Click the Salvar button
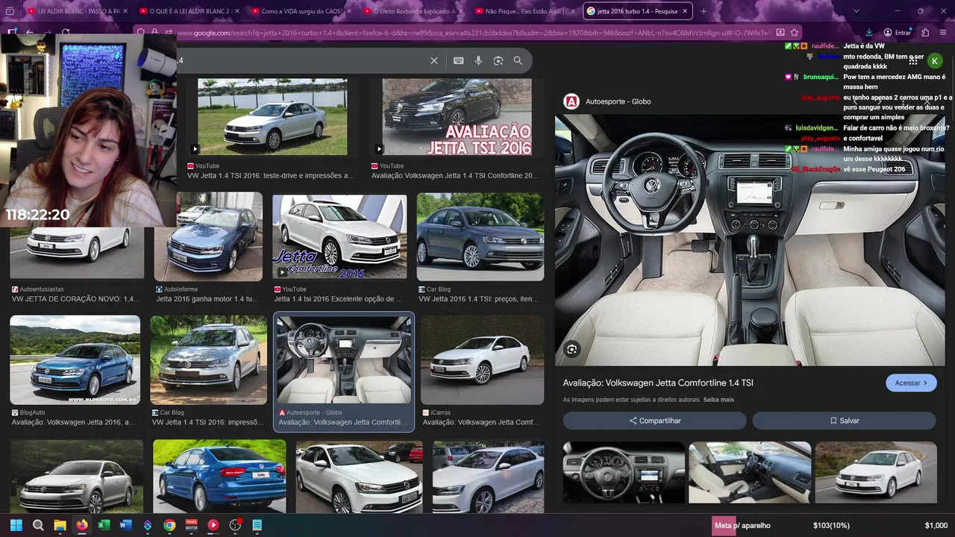 pos(844,421)
